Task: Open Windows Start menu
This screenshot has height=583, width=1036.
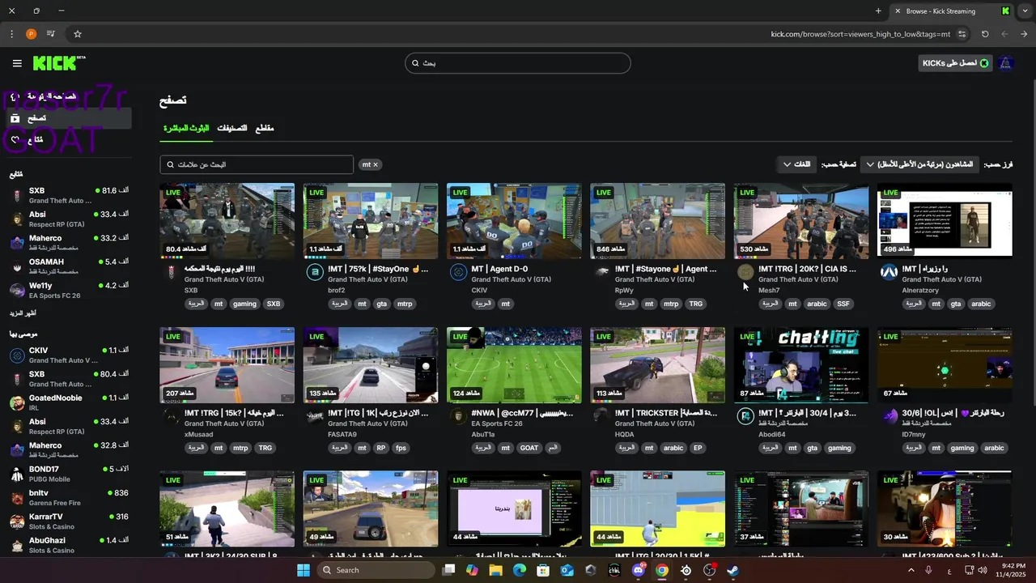Action: click(304, 570)
